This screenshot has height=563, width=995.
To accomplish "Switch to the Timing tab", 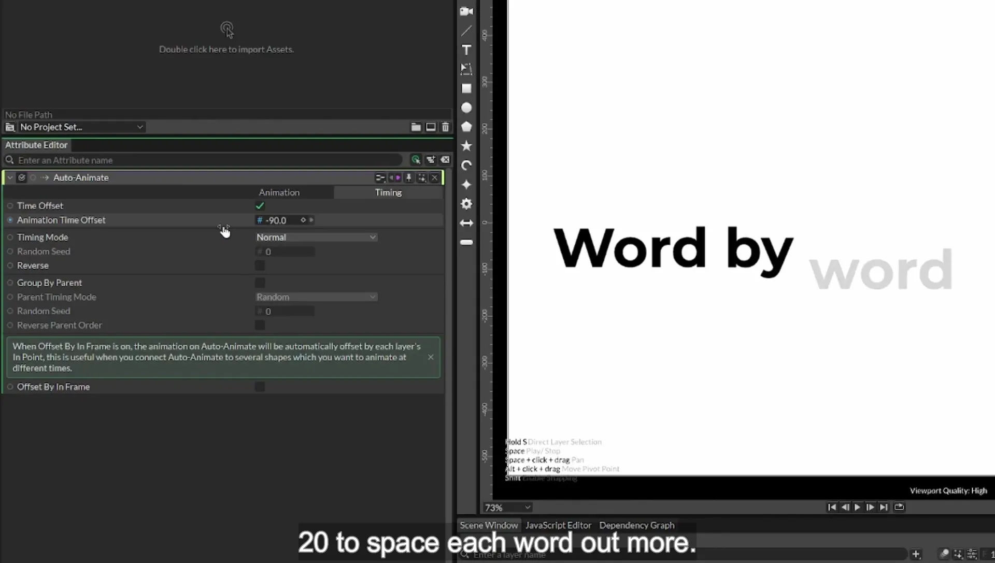I will 388,192.
